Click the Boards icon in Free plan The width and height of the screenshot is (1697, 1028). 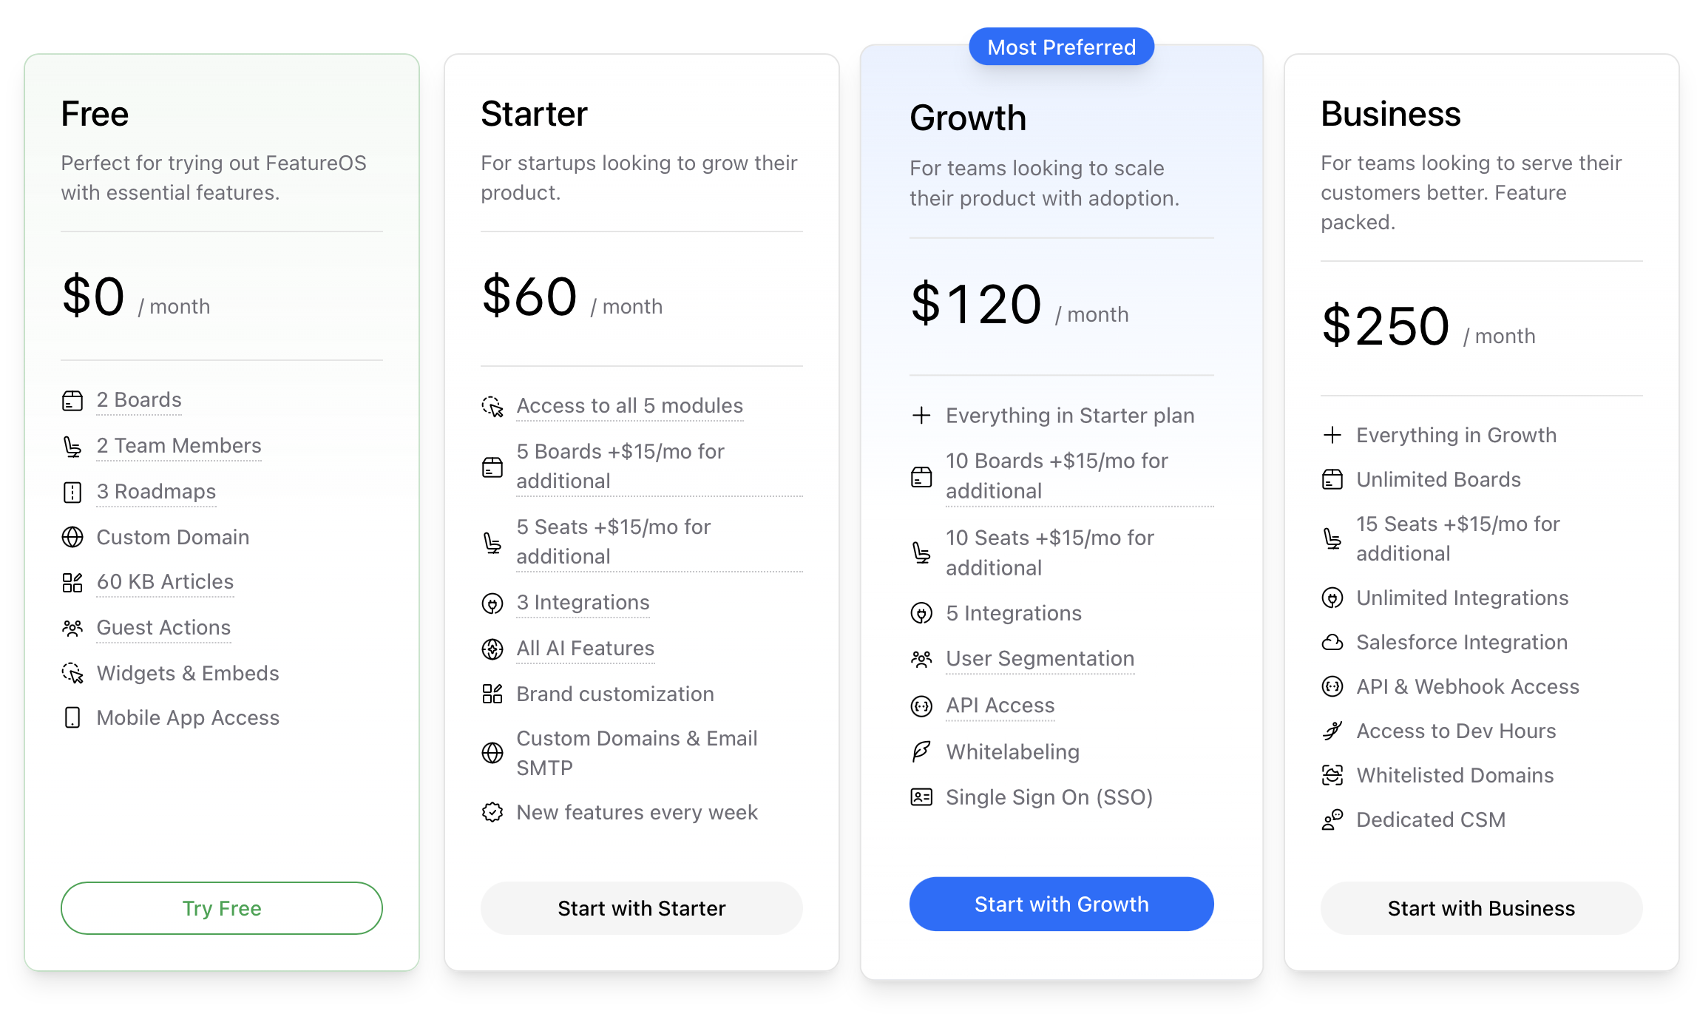72,400
